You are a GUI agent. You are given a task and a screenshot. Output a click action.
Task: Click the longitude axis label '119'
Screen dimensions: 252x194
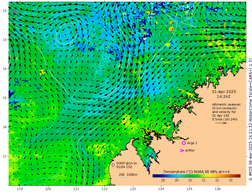point(20,189)
